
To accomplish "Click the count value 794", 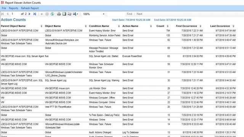I will 168,30.
